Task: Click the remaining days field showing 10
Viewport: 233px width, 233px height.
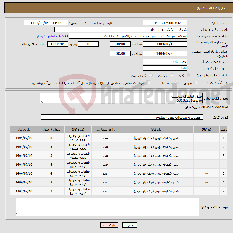Action: coord(88,44)
